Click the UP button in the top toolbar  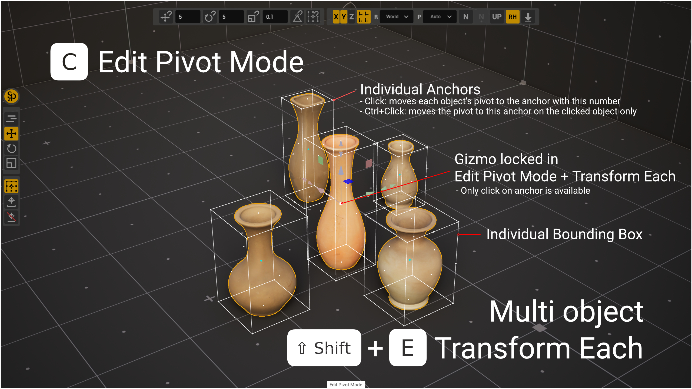[x=497, y=17]
